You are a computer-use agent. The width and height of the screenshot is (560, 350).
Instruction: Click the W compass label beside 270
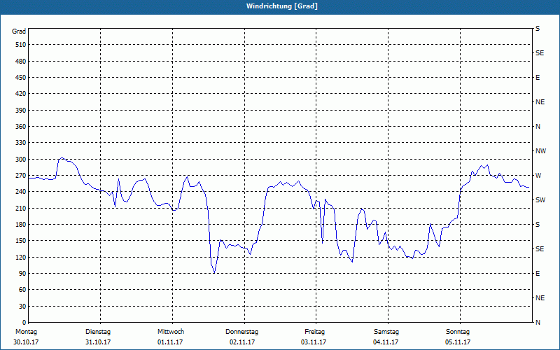click(538, 176)
